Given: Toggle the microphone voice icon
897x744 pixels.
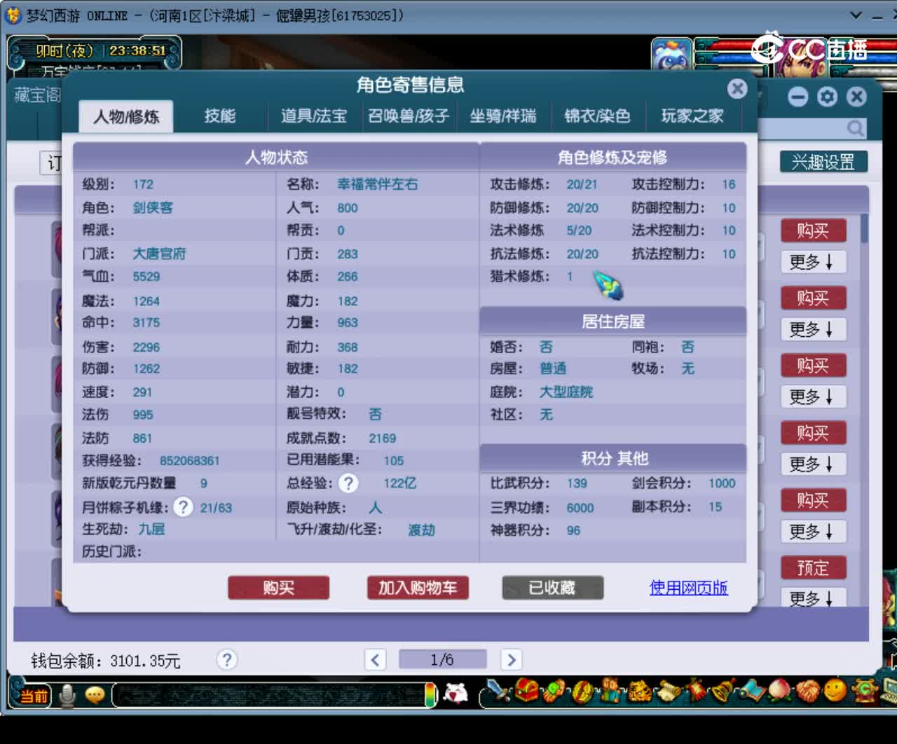Looking at the screenshot, I should [67, 696].
